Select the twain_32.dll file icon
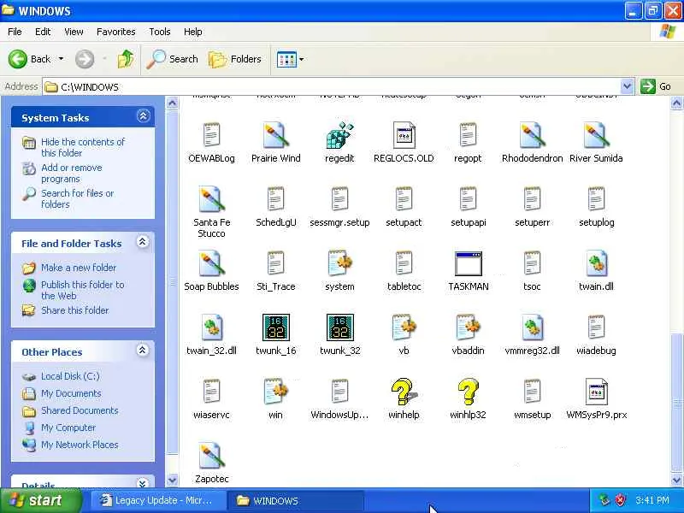 212,327
